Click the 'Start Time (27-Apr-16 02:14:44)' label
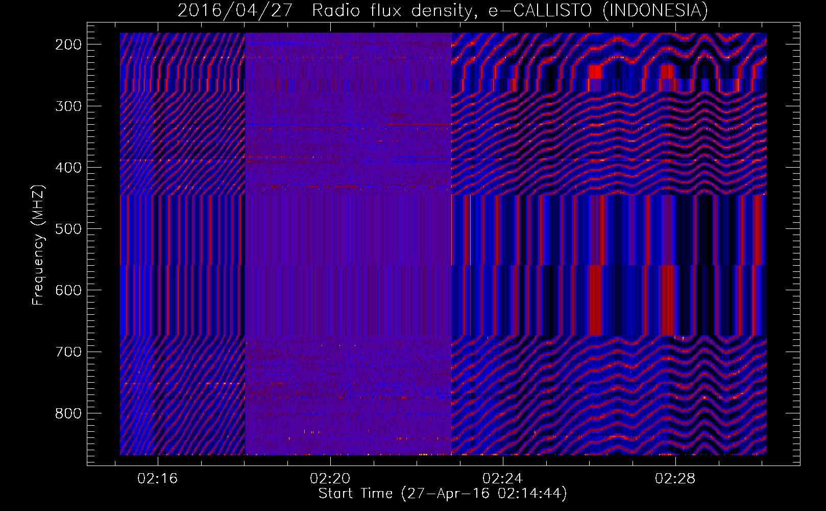 [443, 494]
